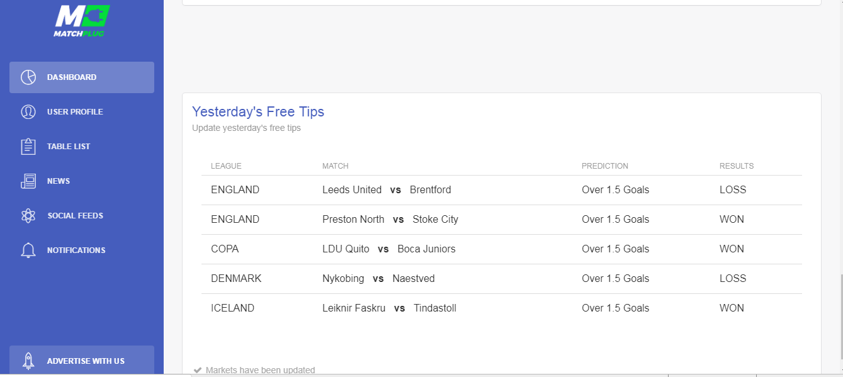Click the Advertise With Us rocket icon
The width and height of the screenshot is (843, 377).
[28, 361]
